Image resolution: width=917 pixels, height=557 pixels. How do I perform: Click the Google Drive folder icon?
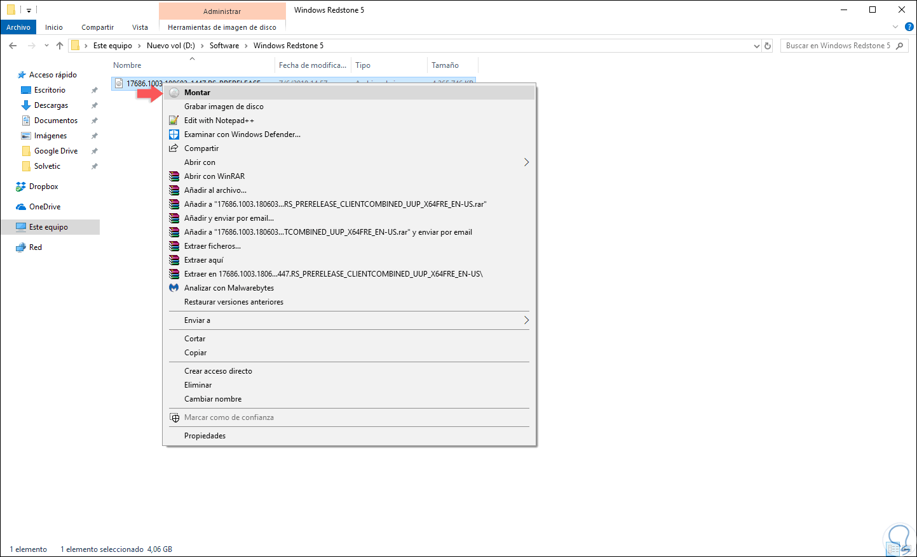(x=26, y=151)
